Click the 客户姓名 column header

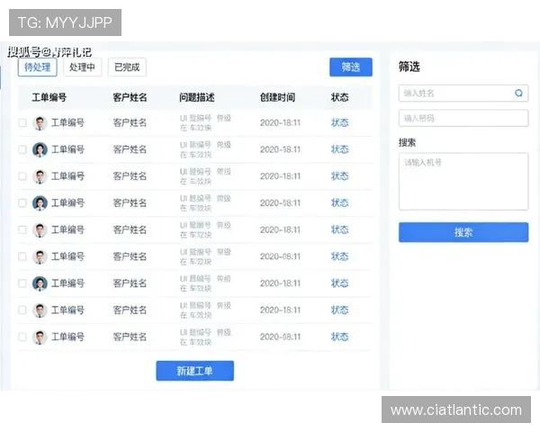coord(130,97)
